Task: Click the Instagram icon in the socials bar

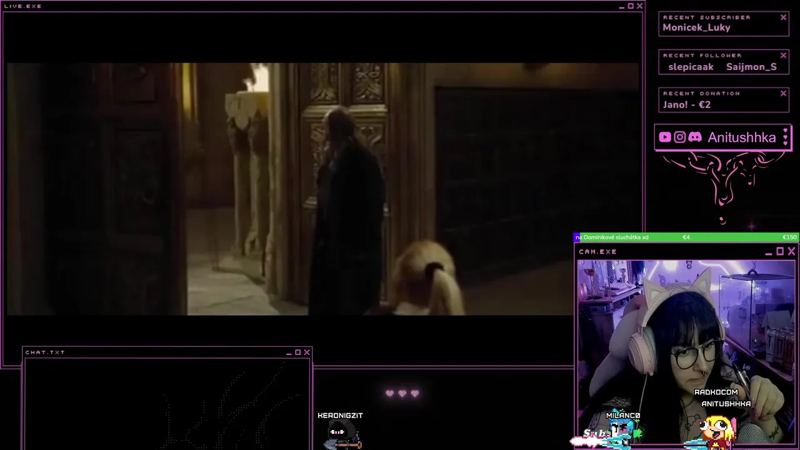Action: (680, 137)
